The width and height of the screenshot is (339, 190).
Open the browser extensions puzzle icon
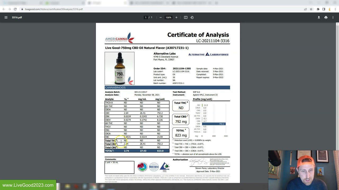coord(318,9)
